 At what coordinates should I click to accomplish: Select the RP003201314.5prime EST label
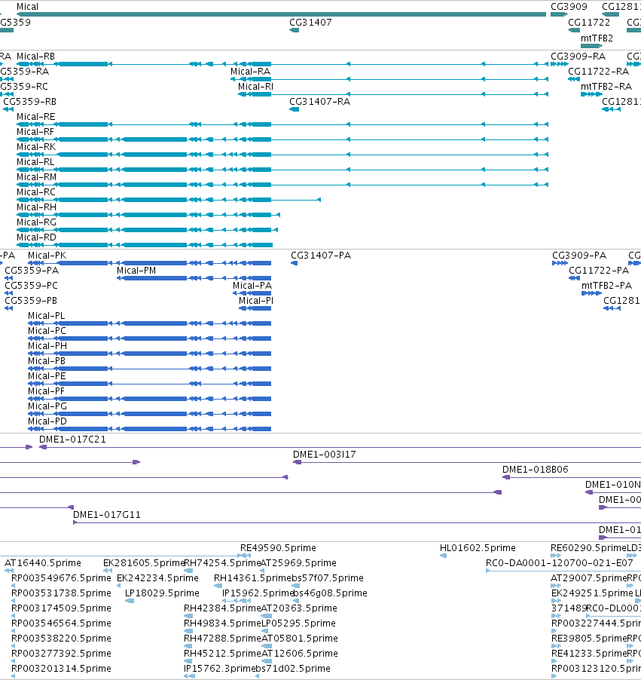(x=61, y=668)
